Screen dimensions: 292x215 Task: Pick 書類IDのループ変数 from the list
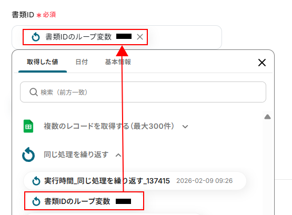click(84, 201)
